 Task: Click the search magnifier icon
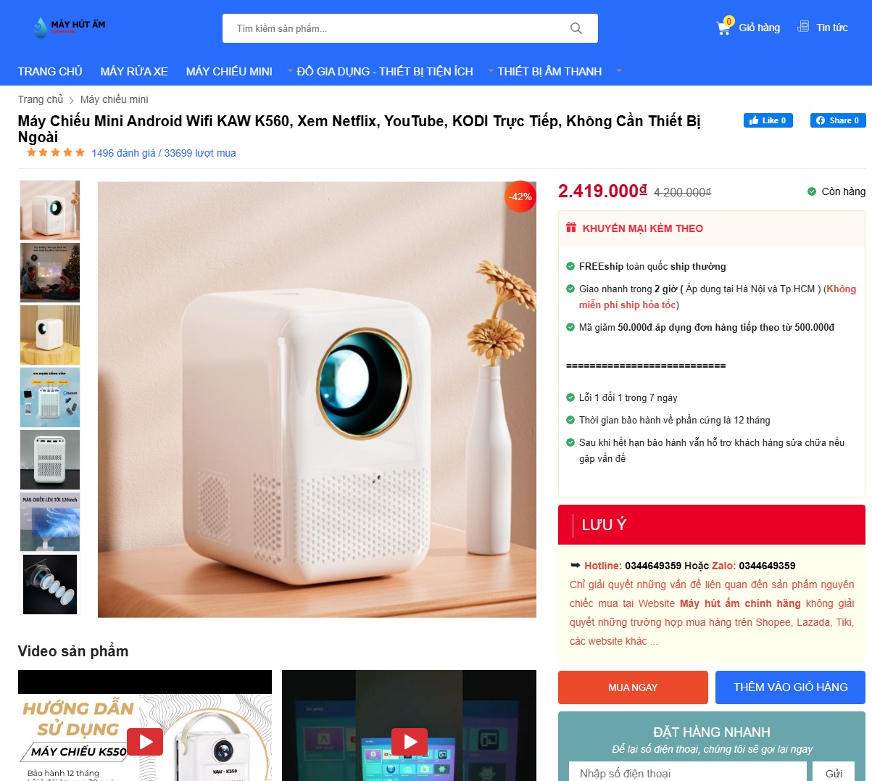[576, 28]
